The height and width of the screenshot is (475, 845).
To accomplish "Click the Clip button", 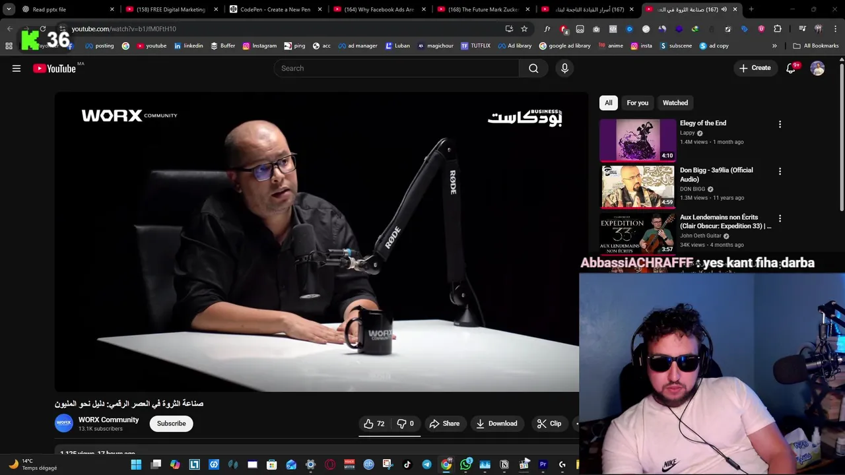I will (x=549, y=424).
